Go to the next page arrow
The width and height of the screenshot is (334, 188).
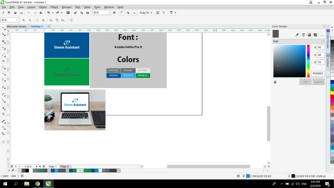(x=37, y=167)
